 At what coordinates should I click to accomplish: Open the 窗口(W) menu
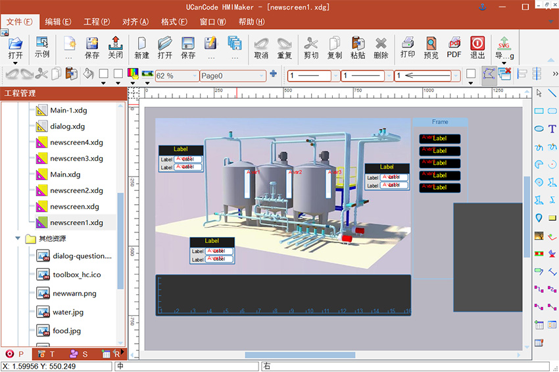[x=213, y=22]
